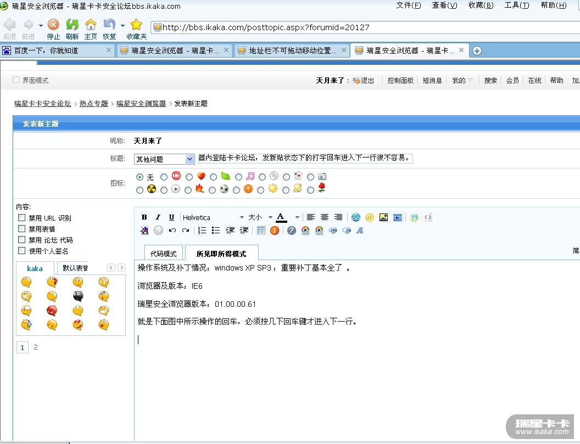This screenshot has height=444, width=580.
Task: Select rose topic icon radio
Action: pos(310,190)
